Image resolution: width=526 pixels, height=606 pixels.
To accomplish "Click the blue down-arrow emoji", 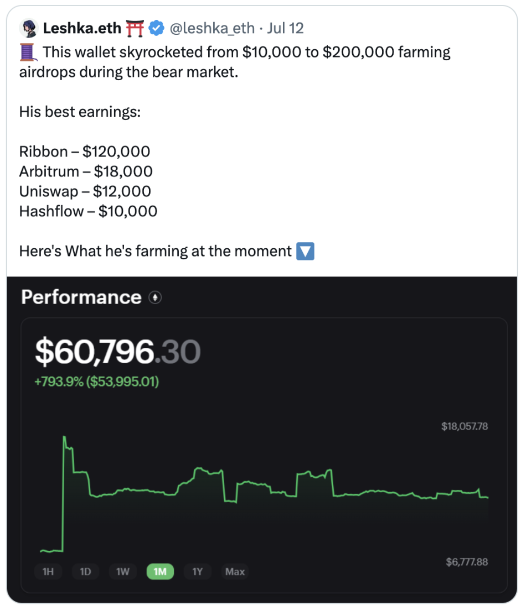I will pyautogui.click(x=305, y=252).
